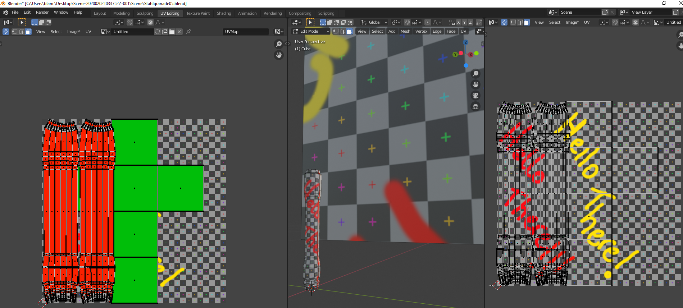
Task: Switch to face select in left UV editor
Action: [28, 32]
